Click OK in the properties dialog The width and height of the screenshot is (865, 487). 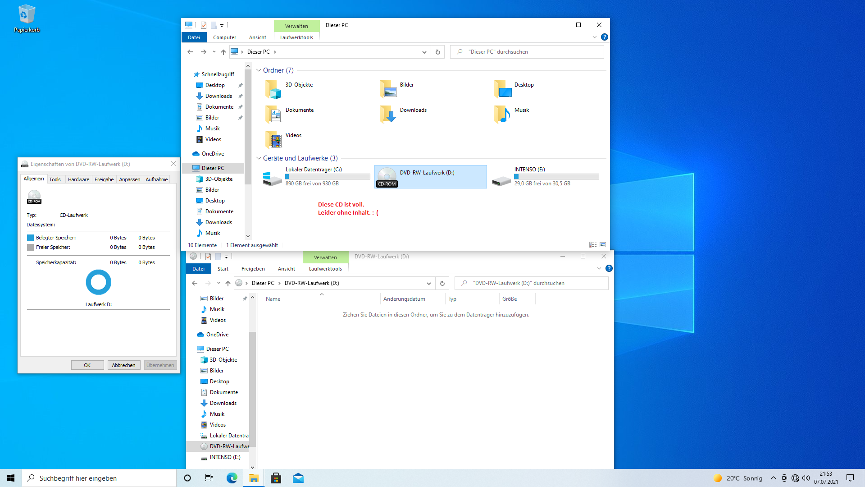coord(87,365)
